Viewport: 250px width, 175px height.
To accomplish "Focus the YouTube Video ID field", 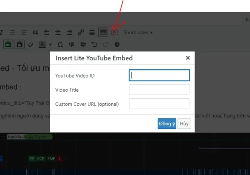I will coord(159,75).
